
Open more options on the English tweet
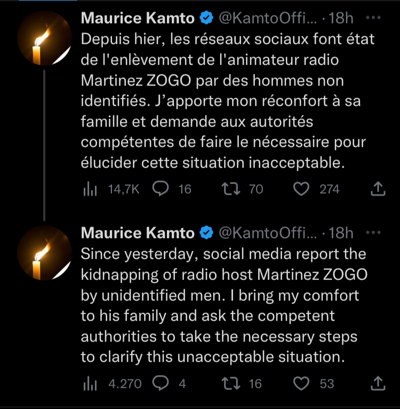[375, 232]
